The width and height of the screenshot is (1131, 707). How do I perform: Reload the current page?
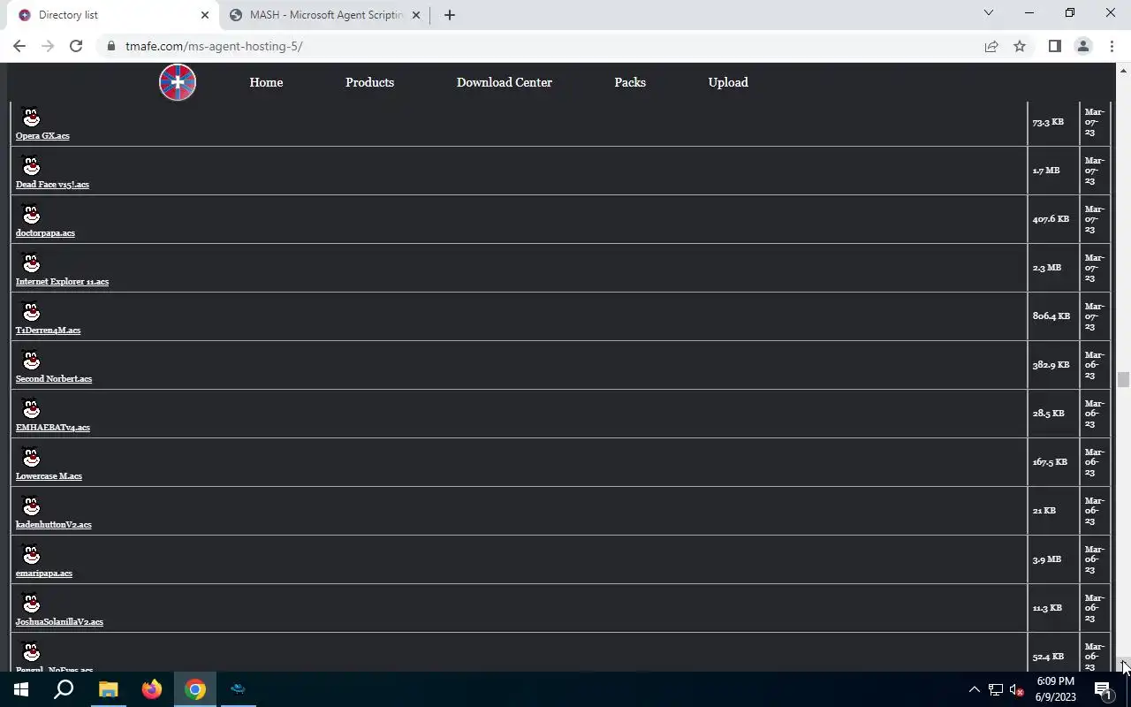click(x=76, y=46)
